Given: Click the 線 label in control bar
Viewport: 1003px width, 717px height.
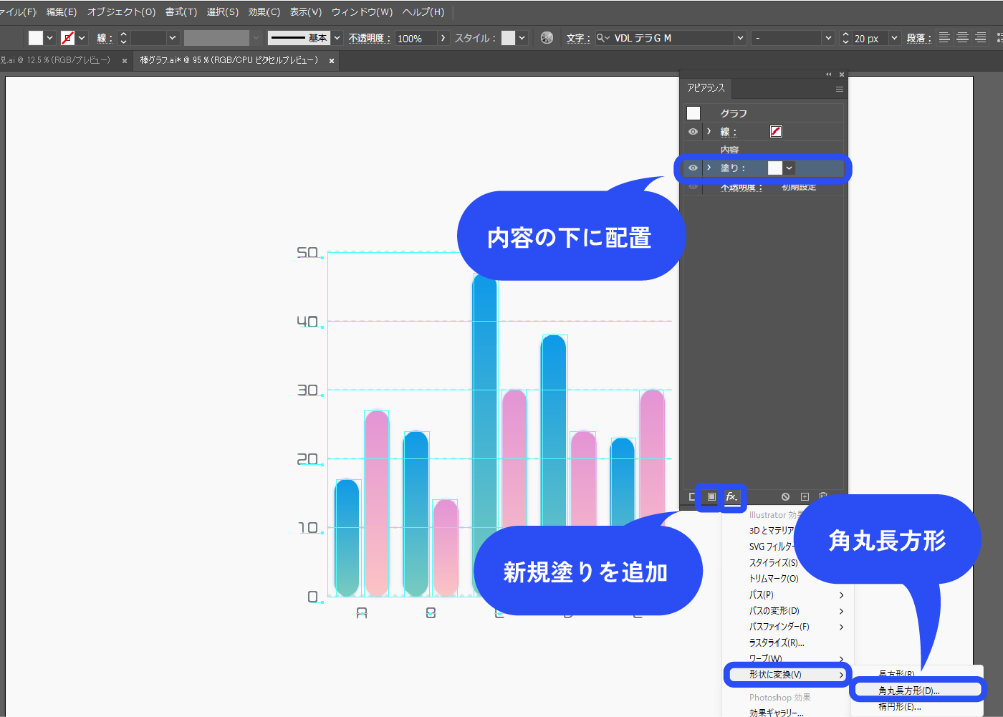Looking at the screenshot, I should point(105,39).
